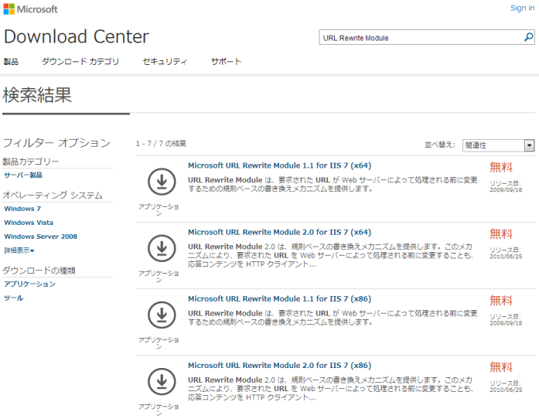Open the ダウンロード カテゴリ menu
Viewport: 539px width, 419px height.
click(80, 62)
